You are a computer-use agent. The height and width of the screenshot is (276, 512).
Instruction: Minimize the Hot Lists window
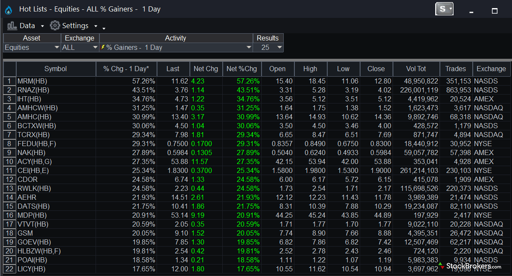pos(471,11)
